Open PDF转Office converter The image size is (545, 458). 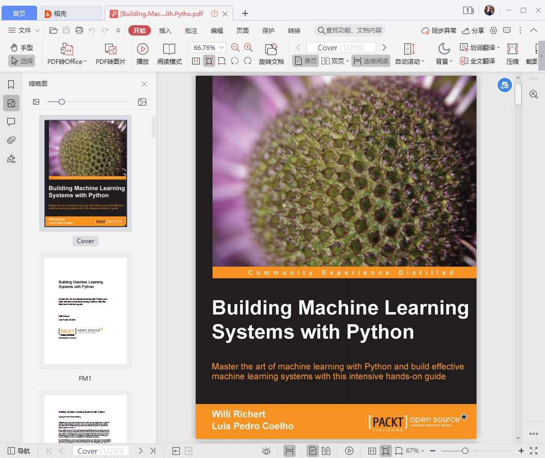pyautogui.click(x=67, y=54)
